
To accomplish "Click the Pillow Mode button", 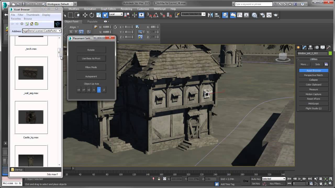I will (91, 67).
